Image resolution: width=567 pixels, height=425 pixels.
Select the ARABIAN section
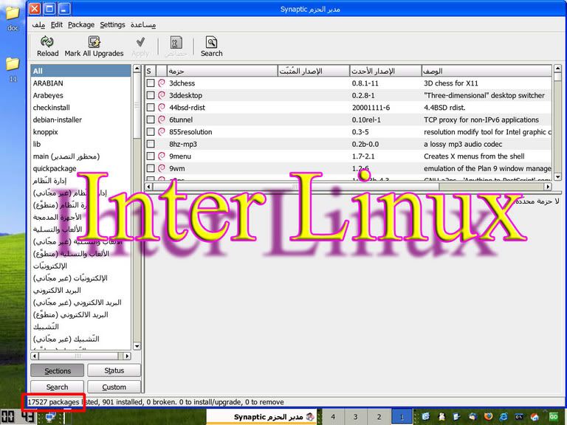[80, 83]
